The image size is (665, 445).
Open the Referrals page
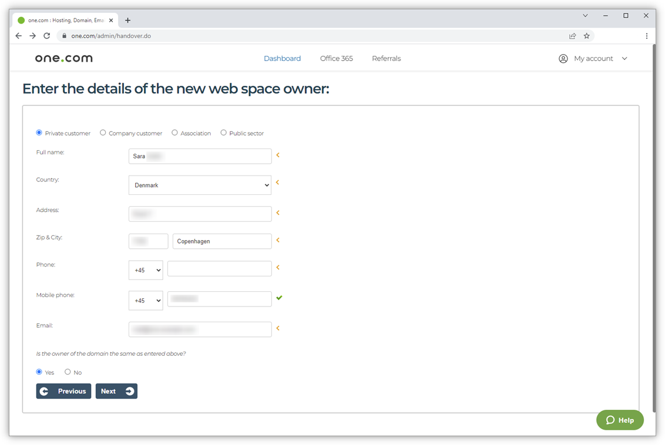pos(386,58)
